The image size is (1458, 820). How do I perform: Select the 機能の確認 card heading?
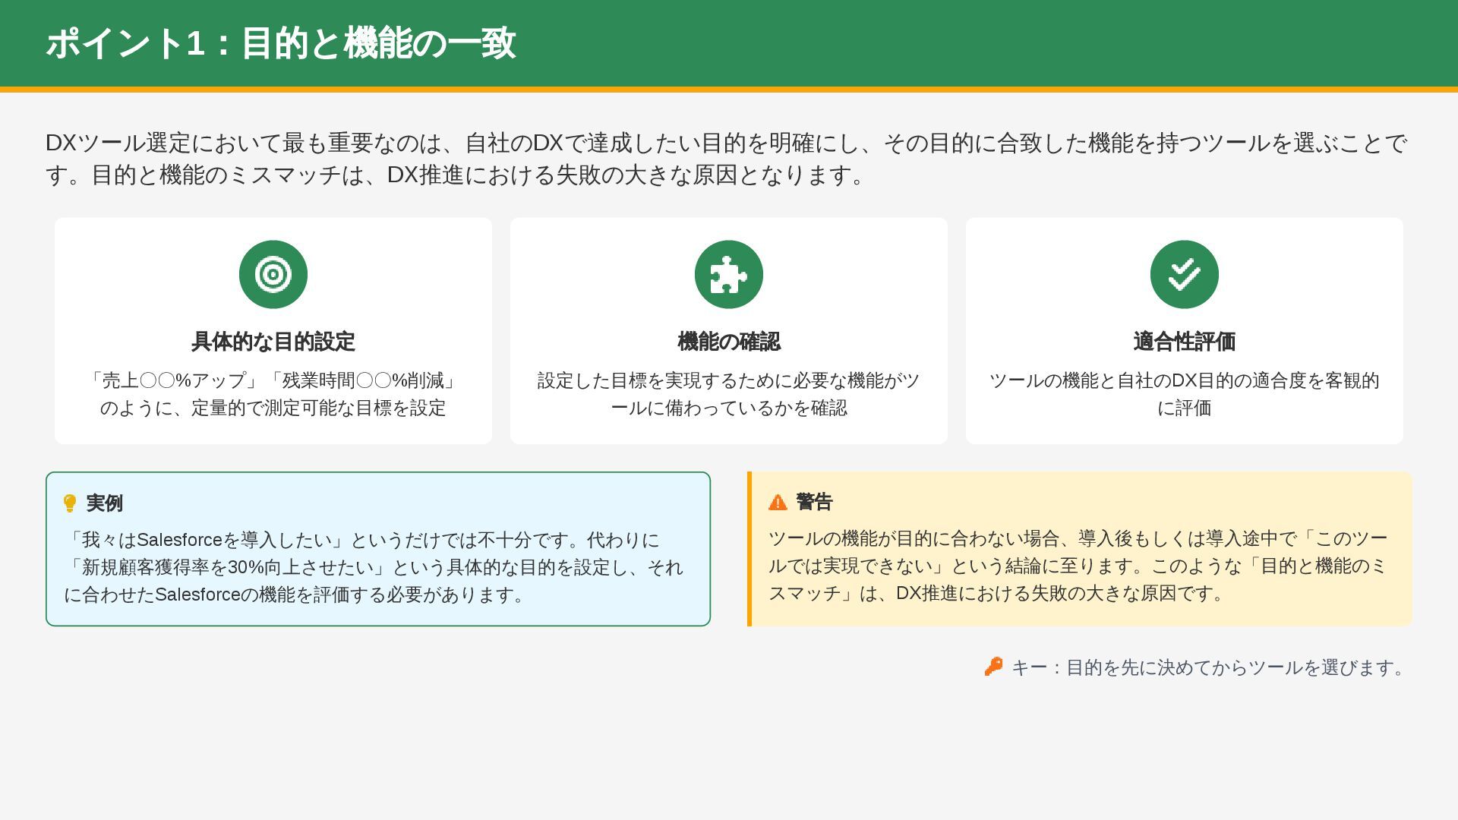pyautogui.click(x=729, y=342)
